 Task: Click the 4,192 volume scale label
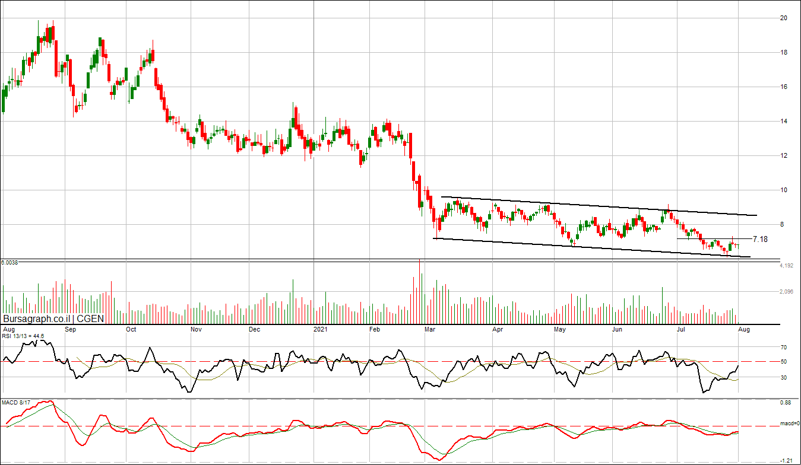click(787, 266)
